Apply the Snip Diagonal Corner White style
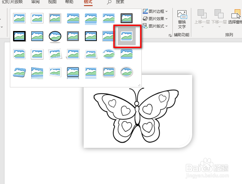This screenshot has width=242, height=184. [19, 54]
